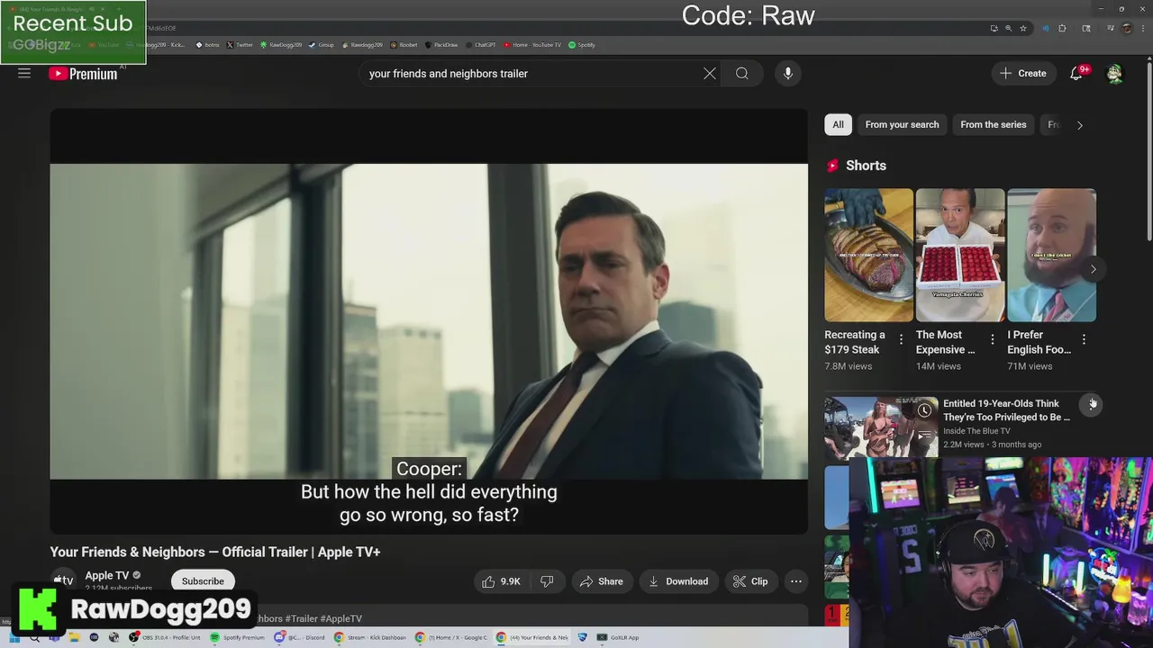Open the Recreating a $179 Steak short
This screenshot has height=648, width=1153.
pyautogui.click(x=868, y=255)
